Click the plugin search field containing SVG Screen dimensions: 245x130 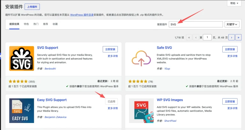196,24
